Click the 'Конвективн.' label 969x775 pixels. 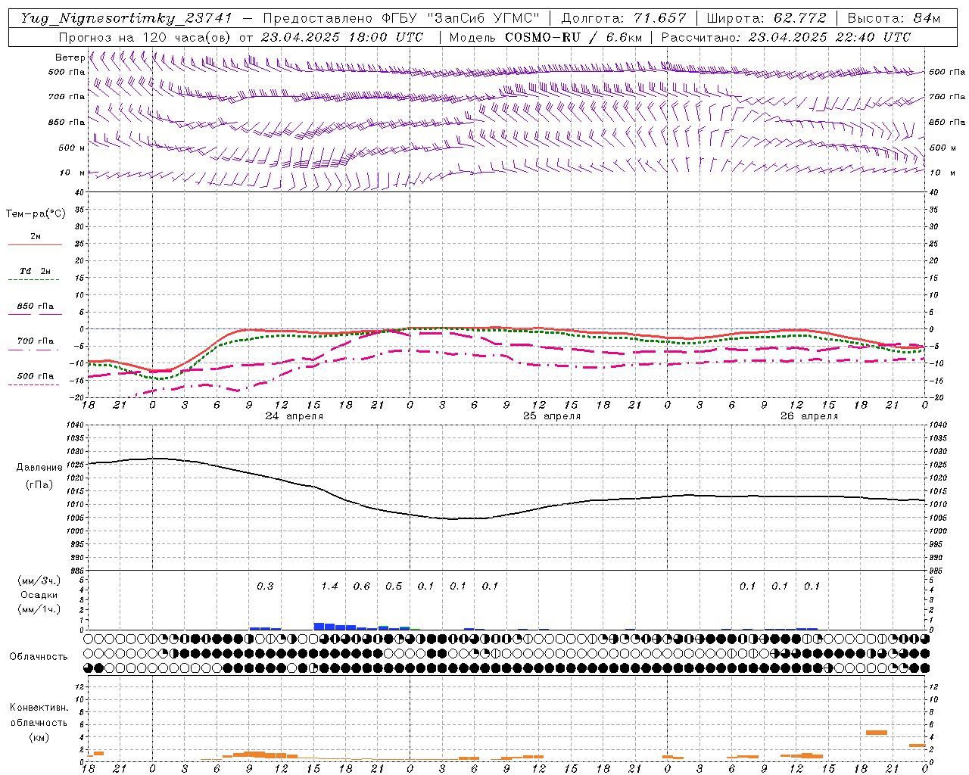39,708
